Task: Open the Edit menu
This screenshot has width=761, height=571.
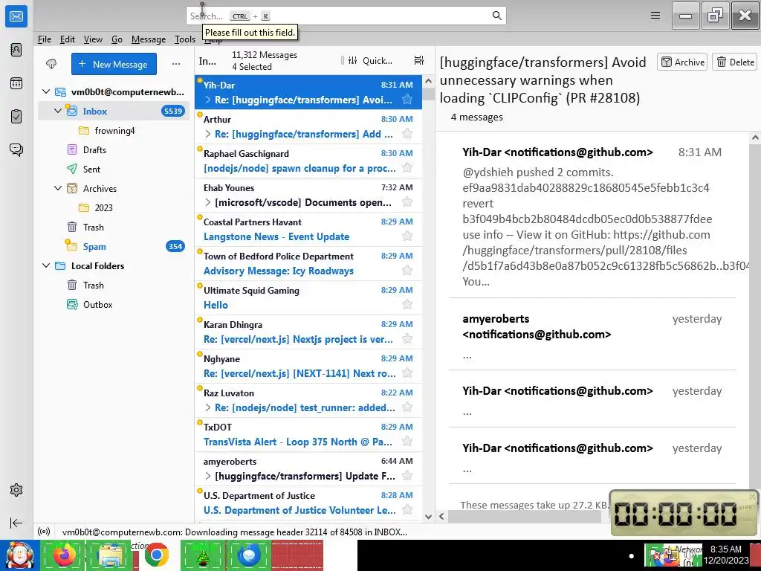Action: click(x=68, y=39)
